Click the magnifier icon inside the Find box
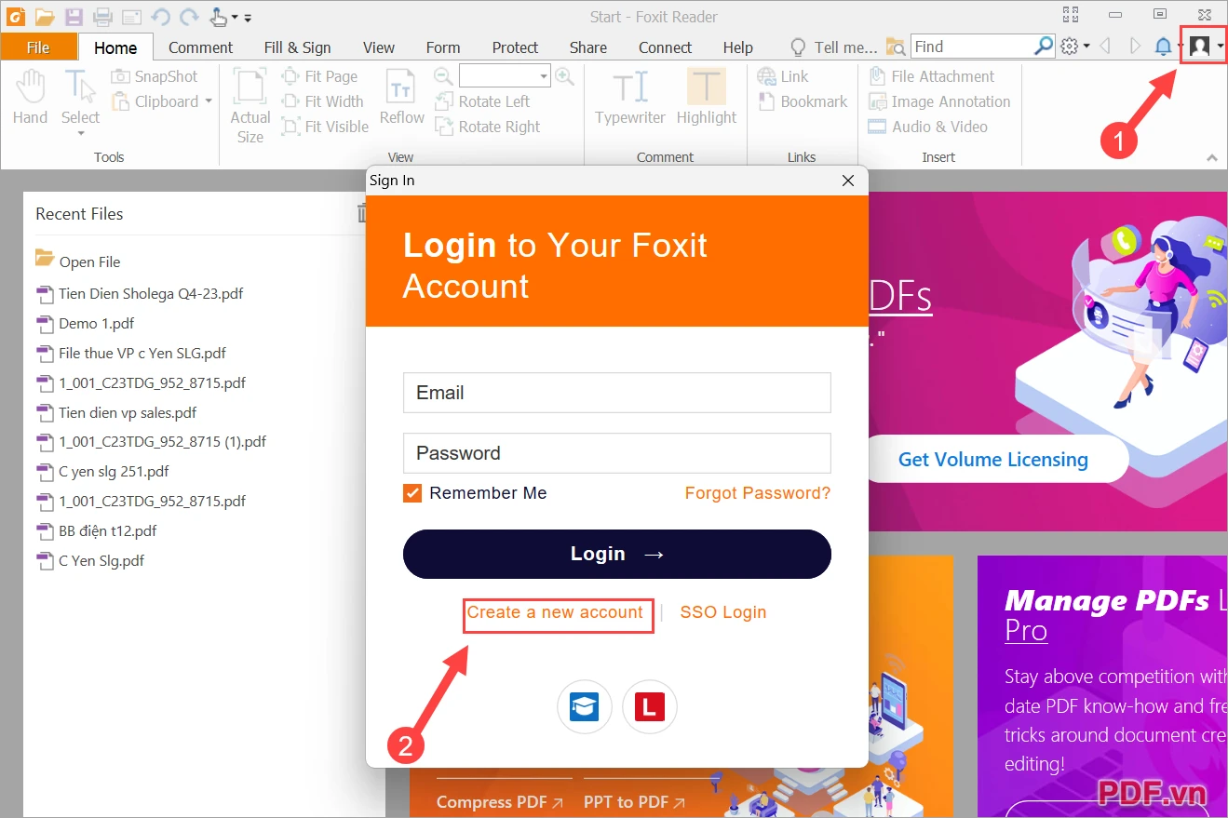This screenshot has height=818, width=1228. pos(1045,46)
